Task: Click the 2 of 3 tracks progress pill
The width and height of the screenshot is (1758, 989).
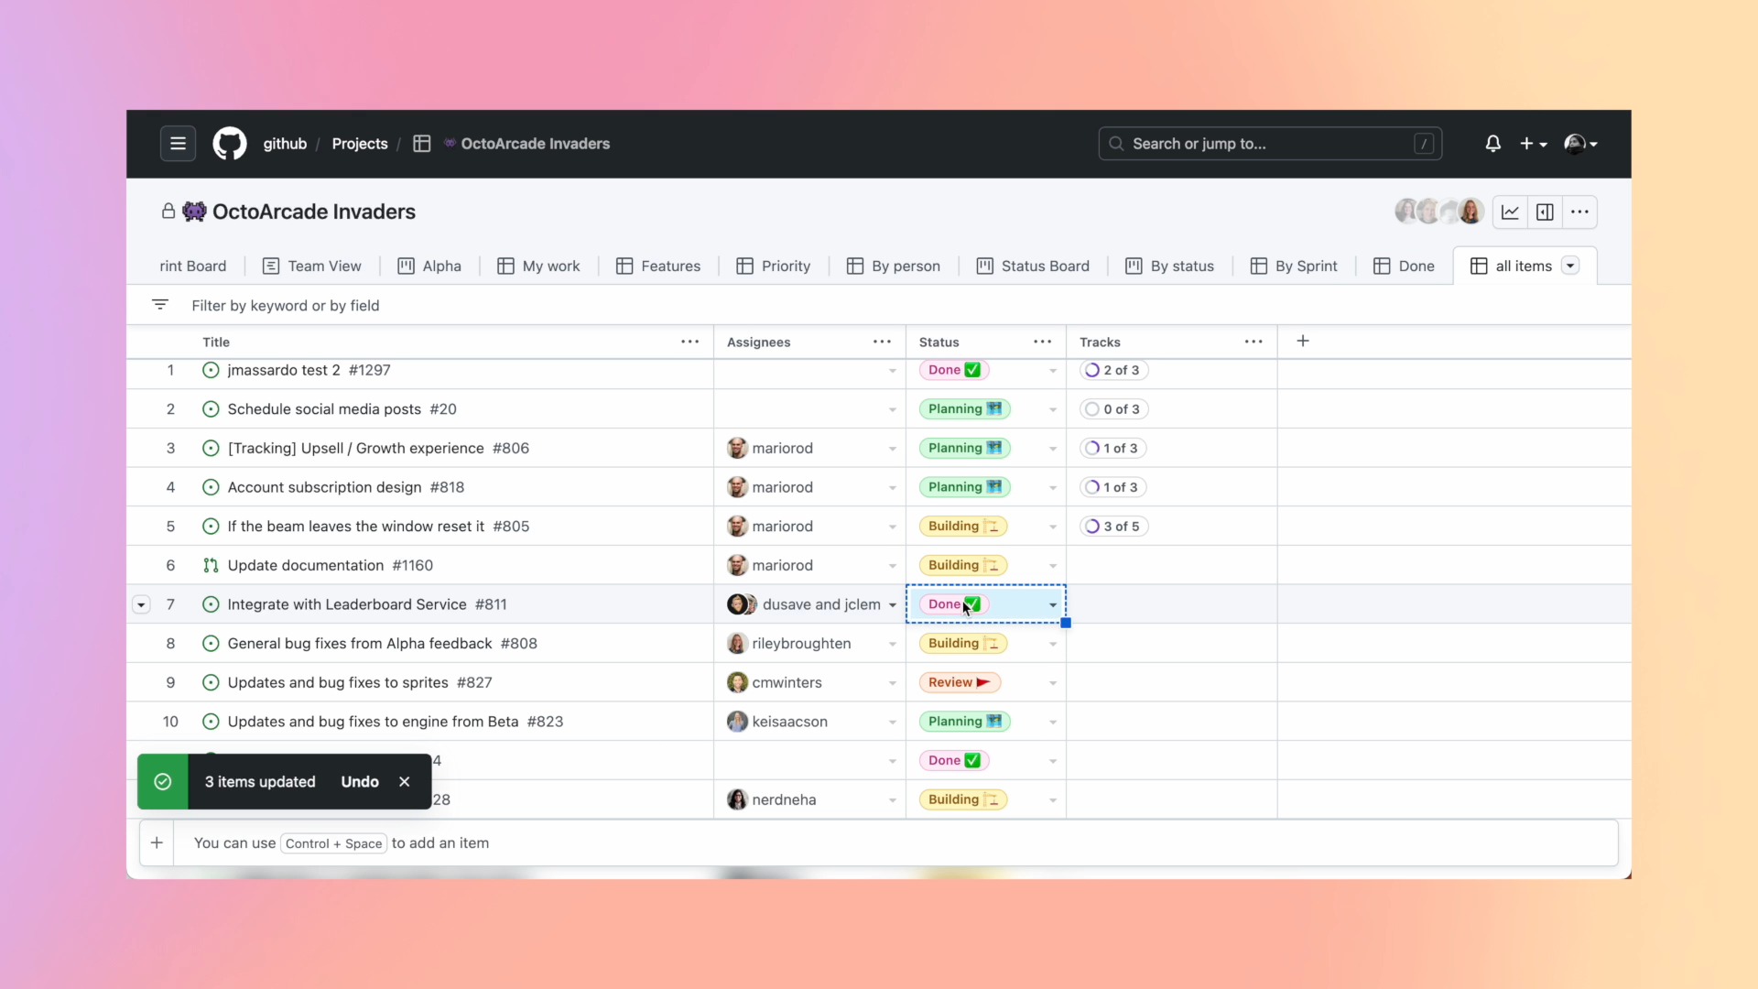Action: point(1114,370)
